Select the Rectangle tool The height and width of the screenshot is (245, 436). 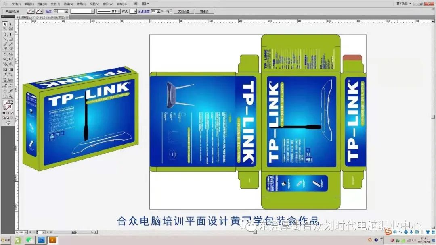tap(10, 39)
